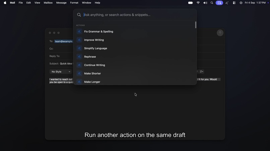Choose Simplify Language action
The image size is (270, 151).
click(135, 48)
